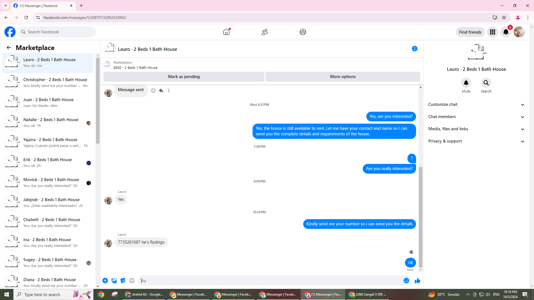Click the chat message scrollbar
The width and height of the screenshot is (534, 300).
tap(421, 217)
